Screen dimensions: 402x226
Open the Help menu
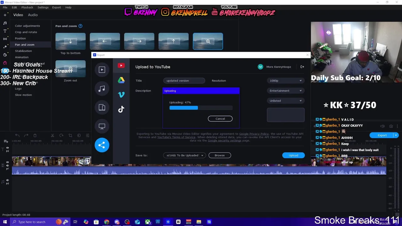68,7
